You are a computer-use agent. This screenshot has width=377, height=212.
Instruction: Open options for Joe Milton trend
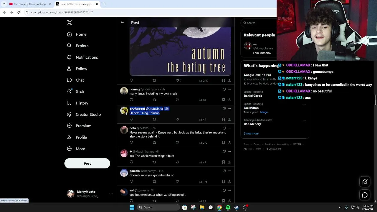(304, 104)
